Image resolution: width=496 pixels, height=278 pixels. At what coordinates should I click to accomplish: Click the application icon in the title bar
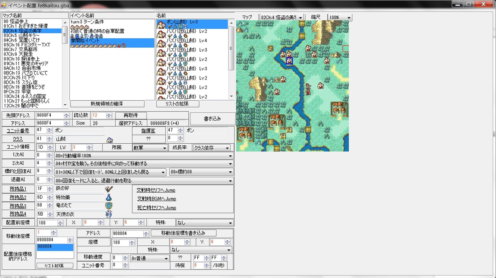(x=4, y=4)
